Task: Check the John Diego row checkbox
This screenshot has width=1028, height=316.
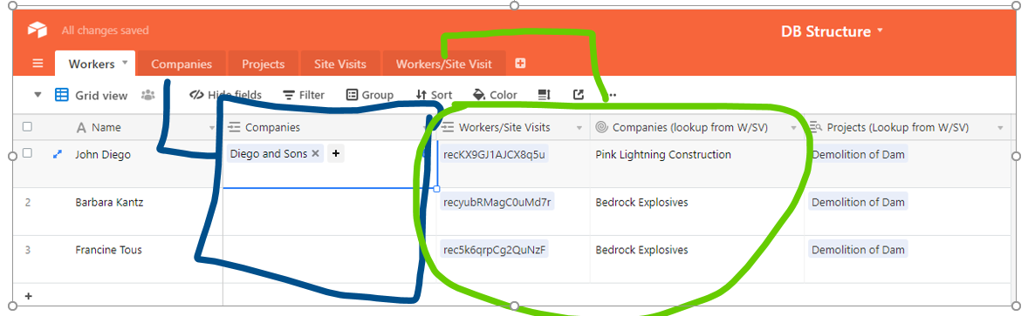Action: click(28, 153)
